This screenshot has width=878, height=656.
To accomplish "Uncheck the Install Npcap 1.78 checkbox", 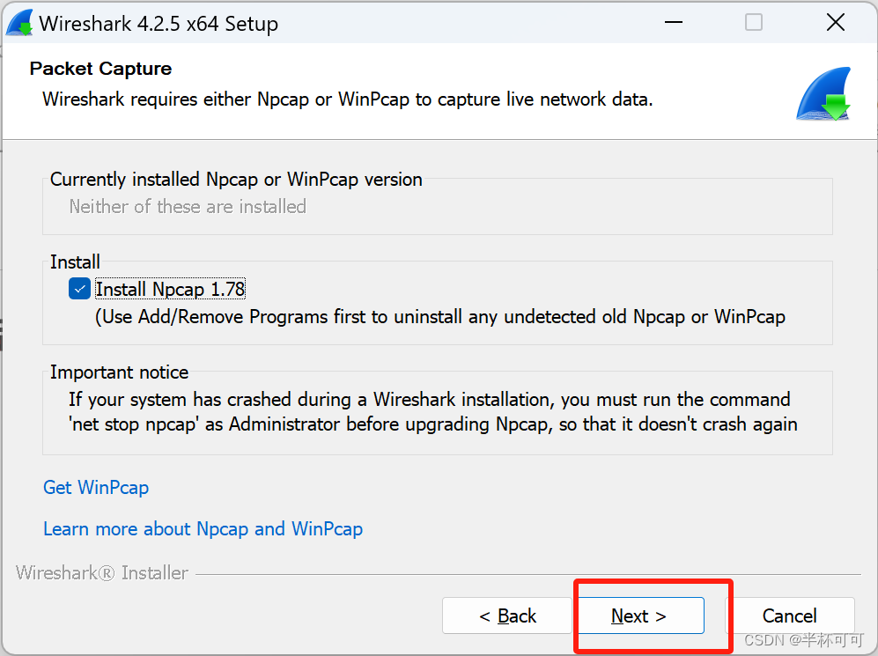I will pyautogui.click(x=79, y=289).
